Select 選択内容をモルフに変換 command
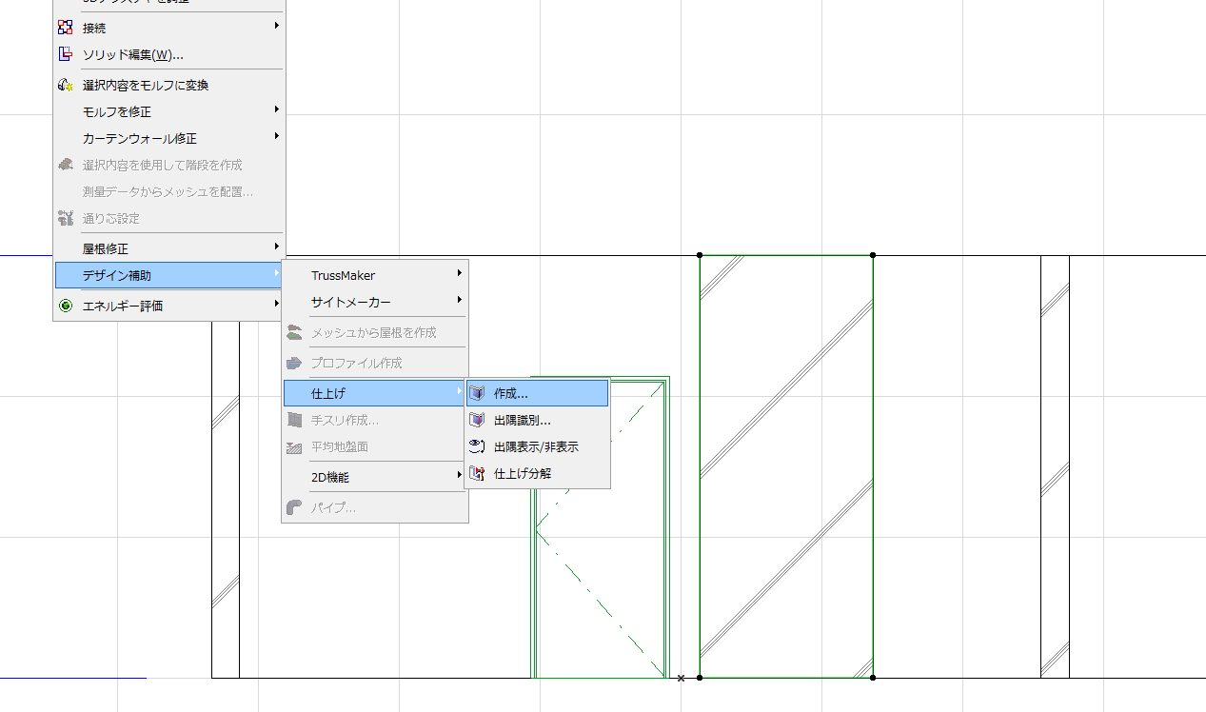Image resolution: width=1206 pixels, height=712 pixels. pos(169,85)
